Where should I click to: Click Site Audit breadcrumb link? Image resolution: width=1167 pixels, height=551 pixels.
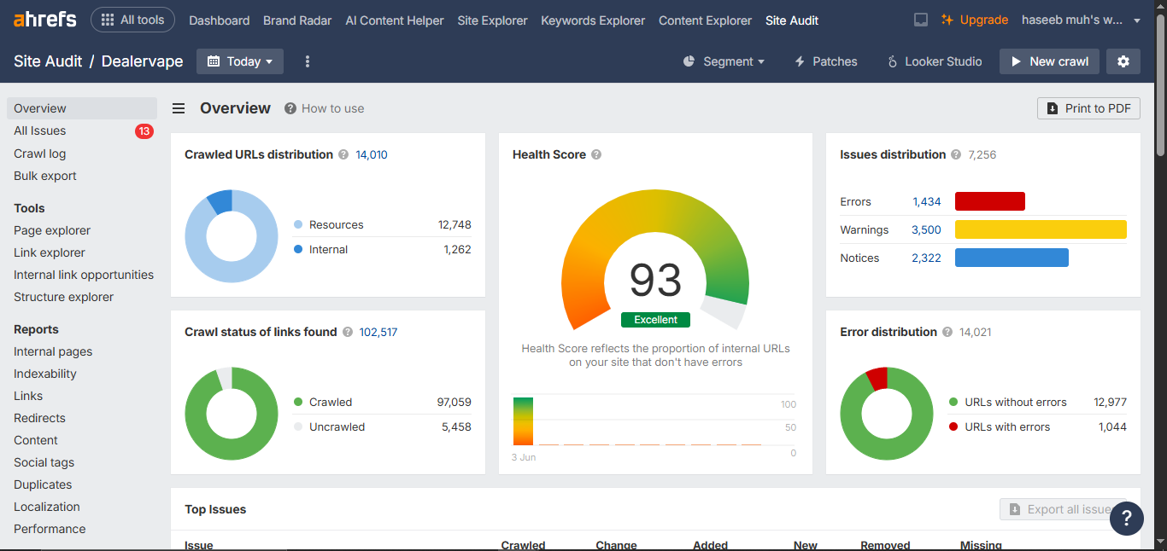[48, 61]
